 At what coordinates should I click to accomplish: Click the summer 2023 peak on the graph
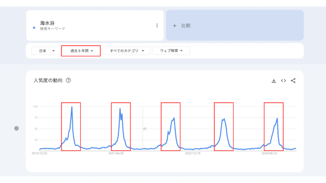point(224,119)
